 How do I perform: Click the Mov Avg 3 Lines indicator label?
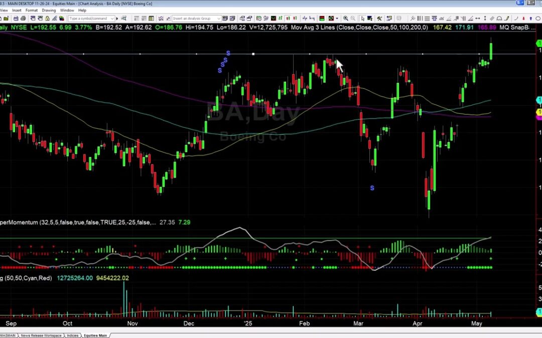(x=359, y=27)
